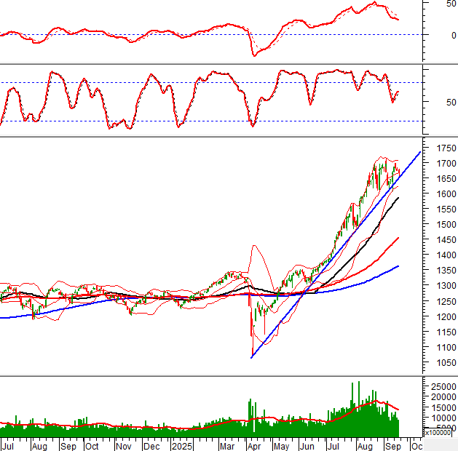Select the 0 level on the top indicator axis
This screenshot has height=451, width=458.
coord(454,36)
